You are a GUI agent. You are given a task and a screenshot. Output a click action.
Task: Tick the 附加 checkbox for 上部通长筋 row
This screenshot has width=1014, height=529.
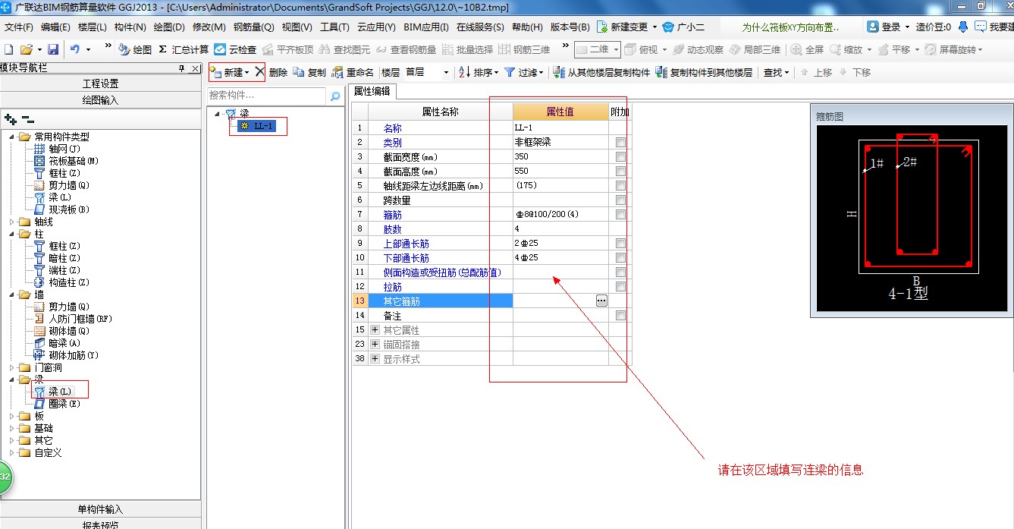tap(621, 244)
